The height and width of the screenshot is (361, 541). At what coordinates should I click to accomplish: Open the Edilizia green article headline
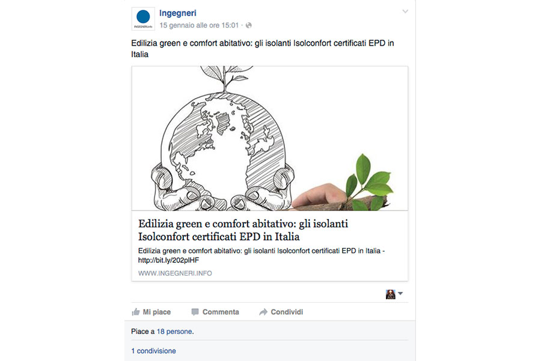click(x=243, y=230)
